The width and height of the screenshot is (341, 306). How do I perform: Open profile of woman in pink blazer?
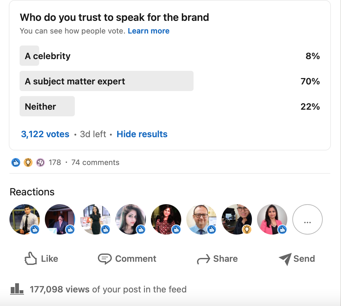pyautogui.click(x=272, y=219)
